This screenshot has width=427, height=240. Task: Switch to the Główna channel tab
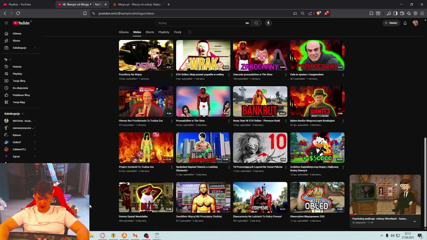(x=124, y=32)
